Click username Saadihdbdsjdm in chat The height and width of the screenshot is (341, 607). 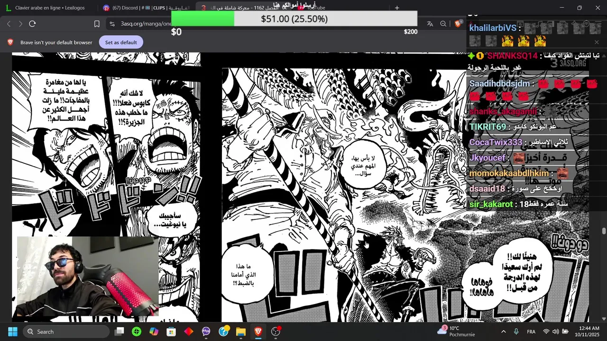499,83
